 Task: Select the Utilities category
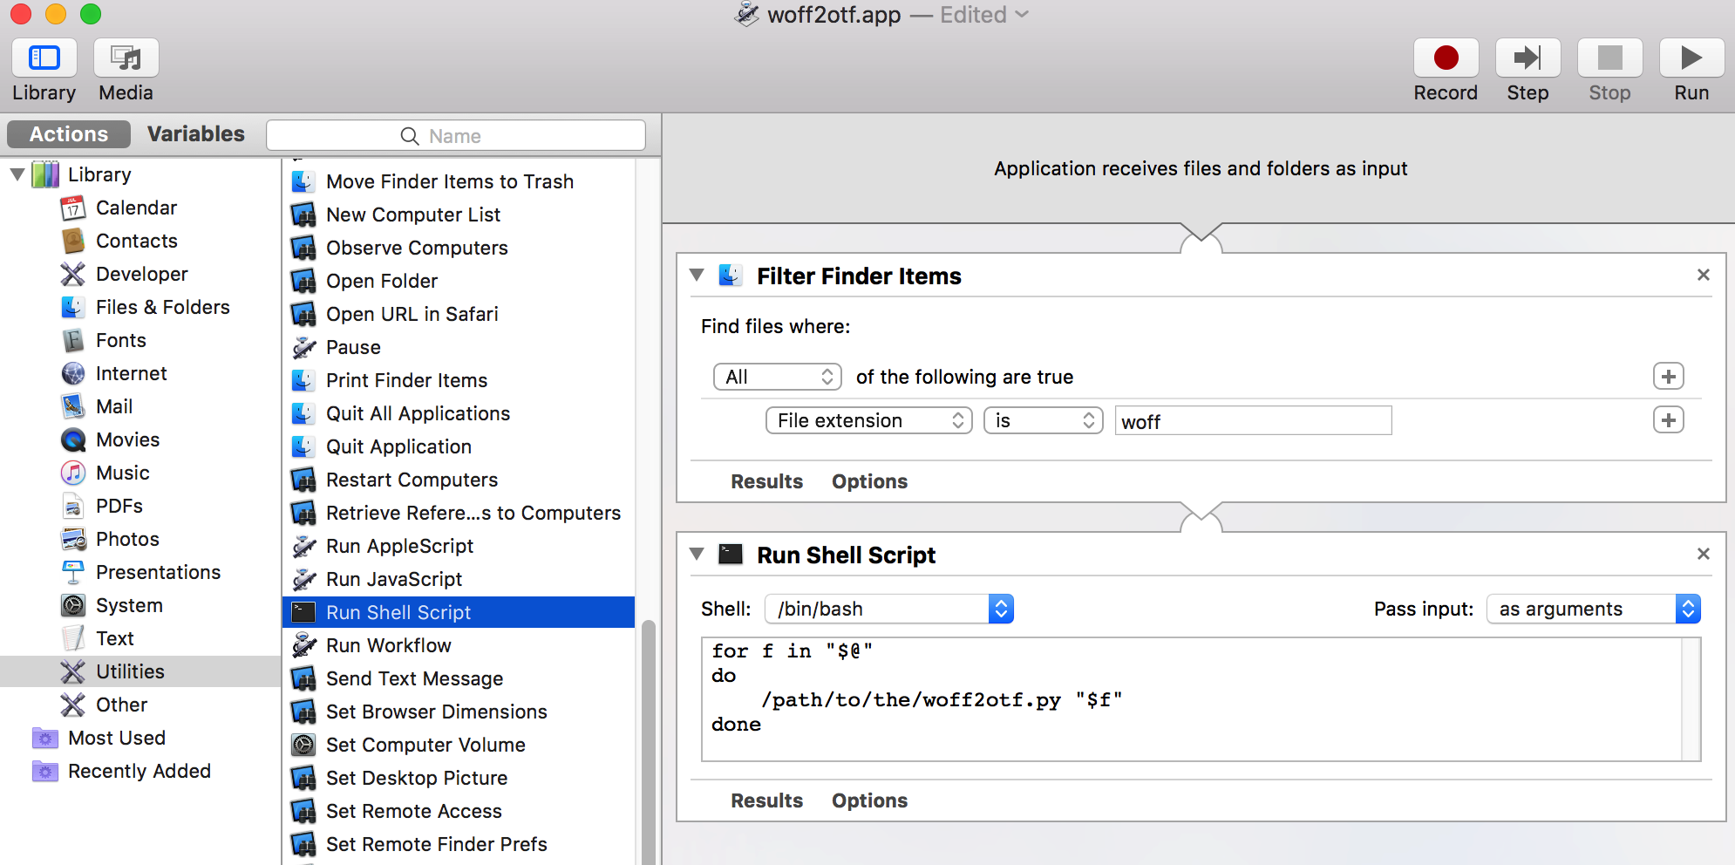pyautogui.click(x=139, y=671)
